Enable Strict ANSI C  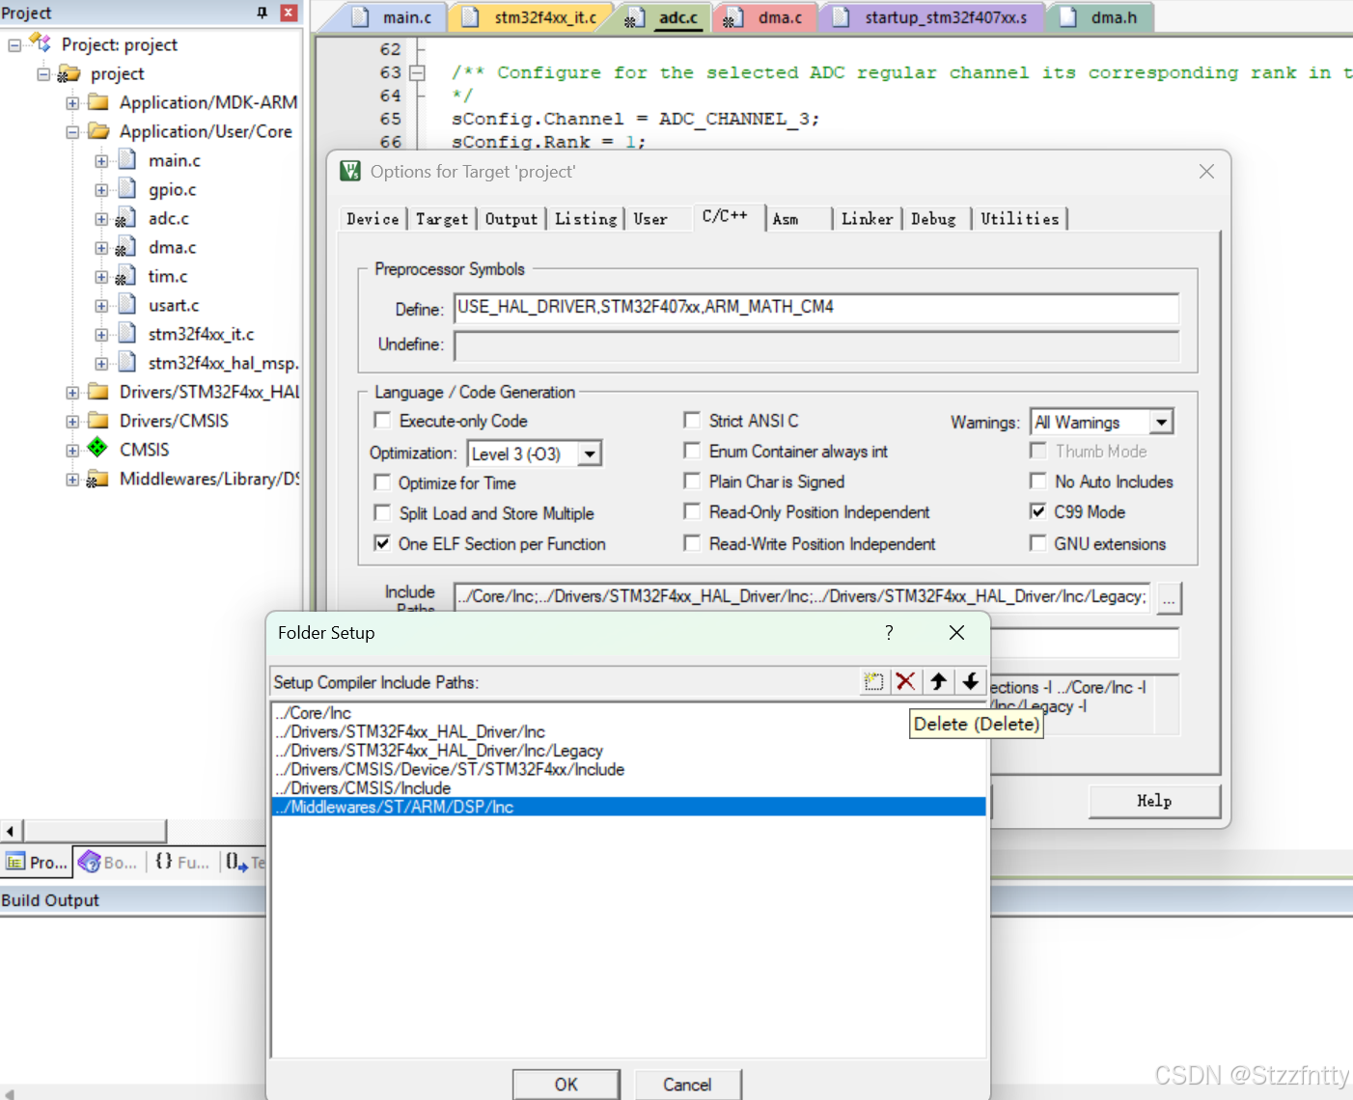click(x=692, y=421)
